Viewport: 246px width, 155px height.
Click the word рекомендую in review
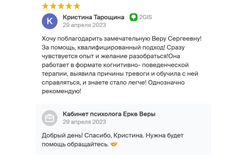click(x=61, y=91)
